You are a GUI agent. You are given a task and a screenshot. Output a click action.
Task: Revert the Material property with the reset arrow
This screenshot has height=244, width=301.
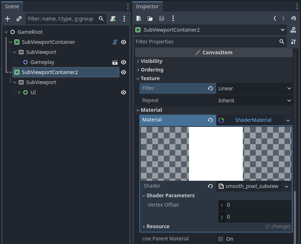coord(210,120)
